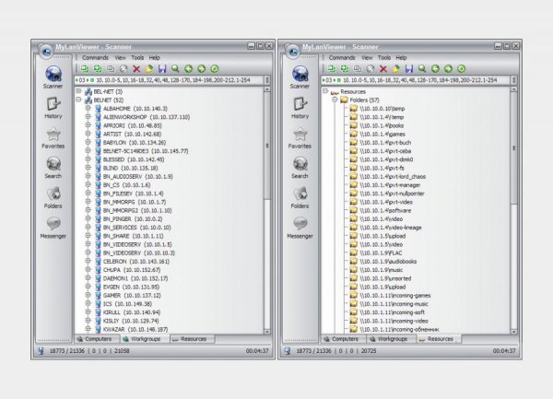Screen dimensions: 553x399
Task: Click green forward arrow in right window toolbar
Action: [x=448, y=69]
